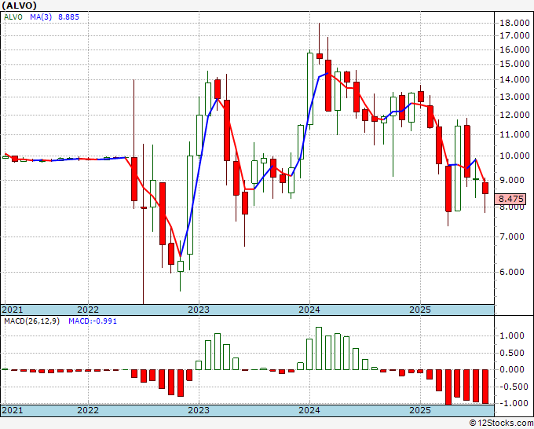Click 2024 on the MACD timeline
The height and width of the screenshot is (429, 534).
click(x=309, y=410)
